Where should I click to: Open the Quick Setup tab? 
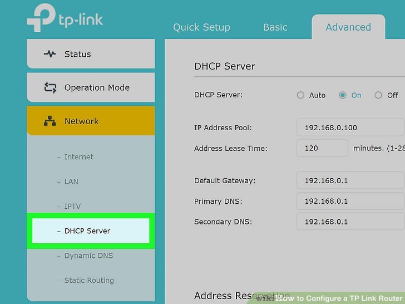pos(201,27)
